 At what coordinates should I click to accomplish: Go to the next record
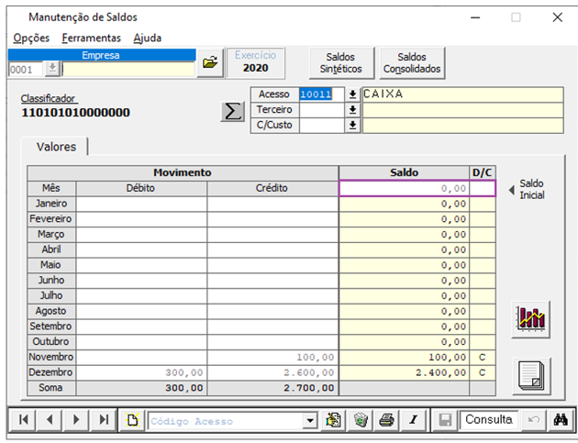pyautogui.click(x=76, y=420)
